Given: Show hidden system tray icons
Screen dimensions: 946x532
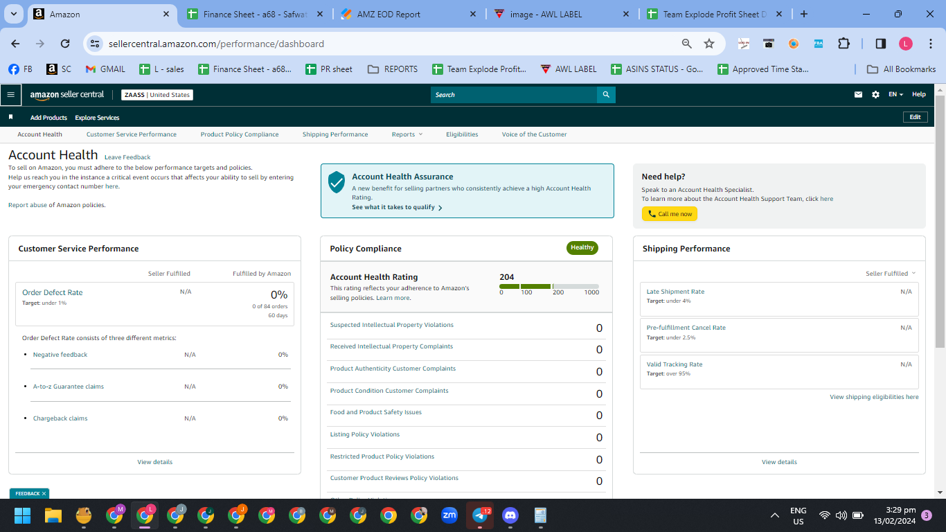Looking at the screenshot, I should [x=775, y=515].
